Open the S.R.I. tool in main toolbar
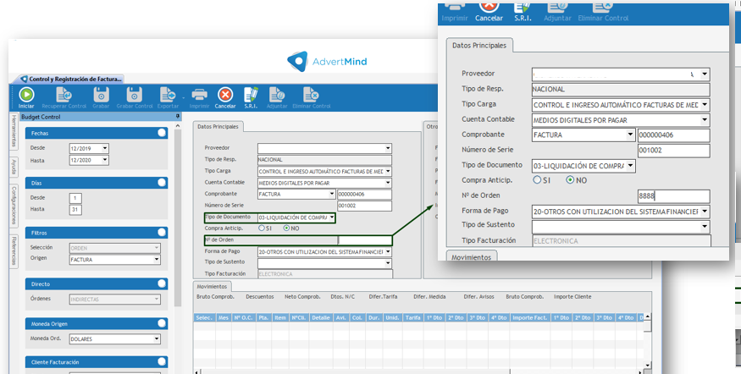Image resolution: width=741 pixels, height=374 pixels. (251, 95)
